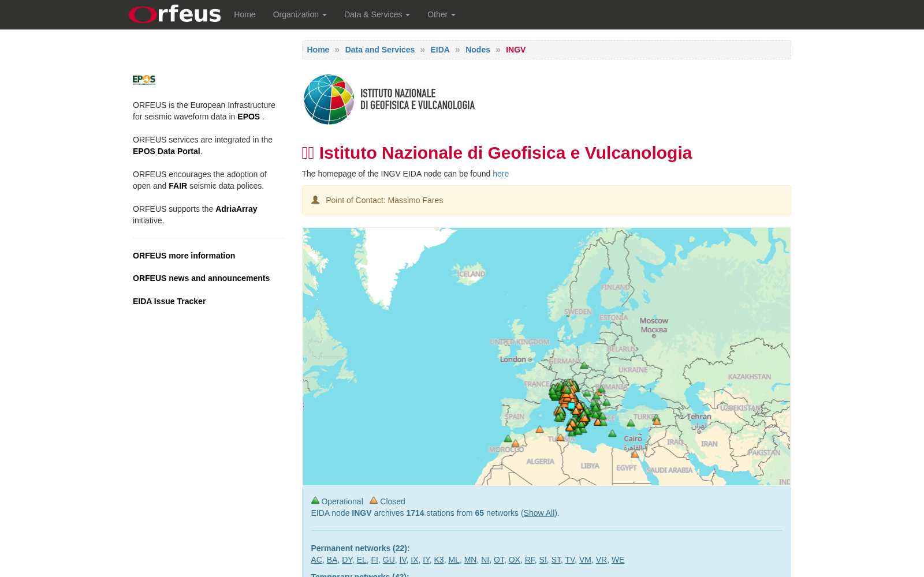This screenshot has height=577, width=924.
Task: Open ORFEUS news and announcements
Action: click(201, 278)
